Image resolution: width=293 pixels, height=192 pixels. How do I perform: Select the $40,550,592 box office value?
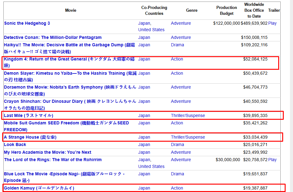click(255, 102)
